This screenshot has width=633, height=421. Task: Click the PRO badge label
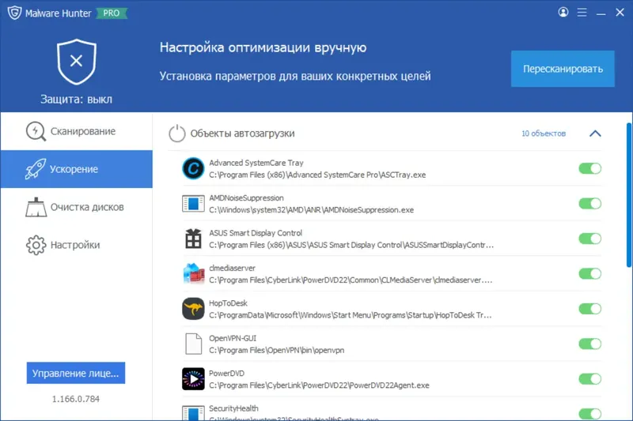point(111,13)
